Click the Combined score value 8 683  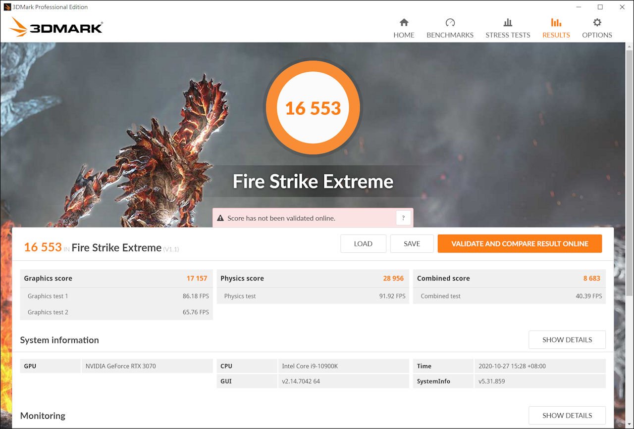pos(591,278)
